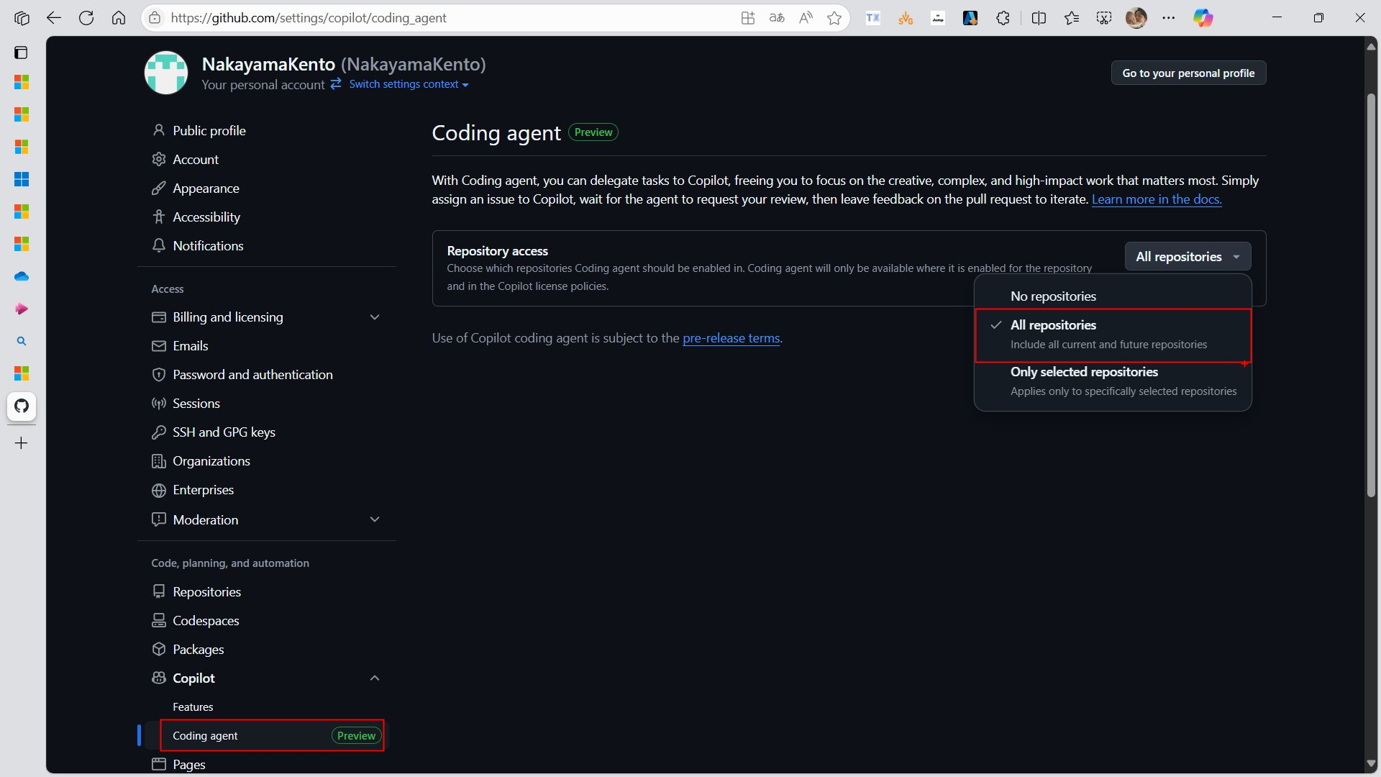Open Enterprises settings
This screenshot has height=777, width=1381.
204,490
